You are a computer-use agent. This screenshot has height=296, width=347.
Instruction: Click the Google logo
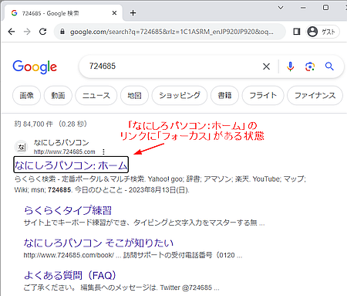[x=35, y=67]
